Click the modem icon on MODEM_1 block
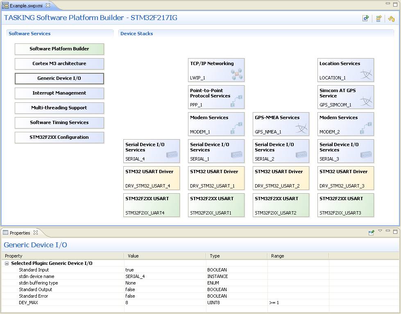The height and width of the screenshot is (314, 401). click(x=236, y=128)
